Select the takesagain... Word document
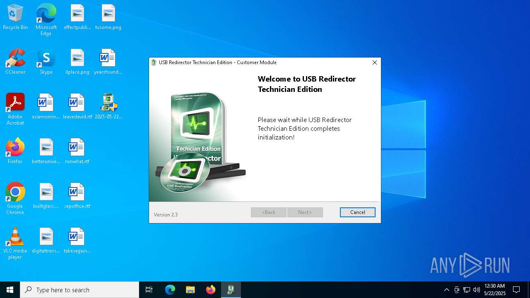Viewport: 530px width, 298px height. [x=77, y=241]
